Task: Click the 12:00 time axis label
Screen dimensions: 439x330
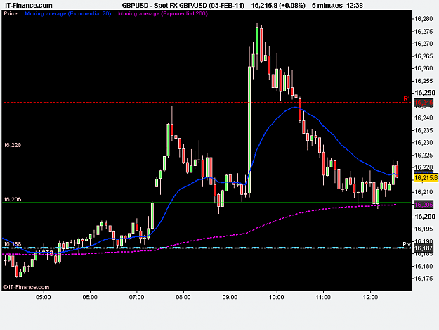Action: (x=370, y=297)
